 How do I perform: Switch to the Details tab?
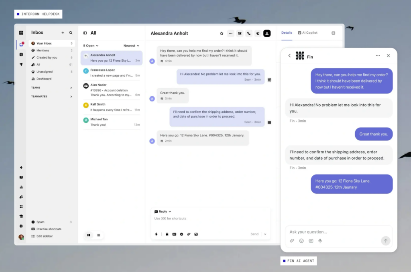coord(287,33)
